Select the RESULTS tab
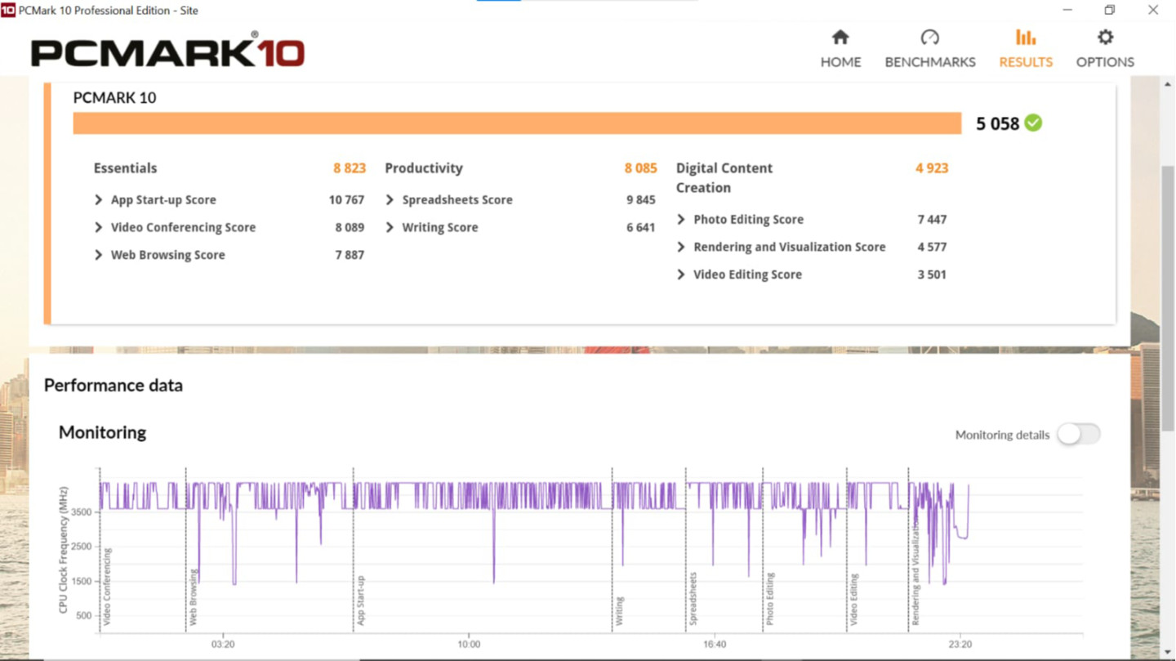This screenshot has height=661, width=1176. pos(1026,49)
